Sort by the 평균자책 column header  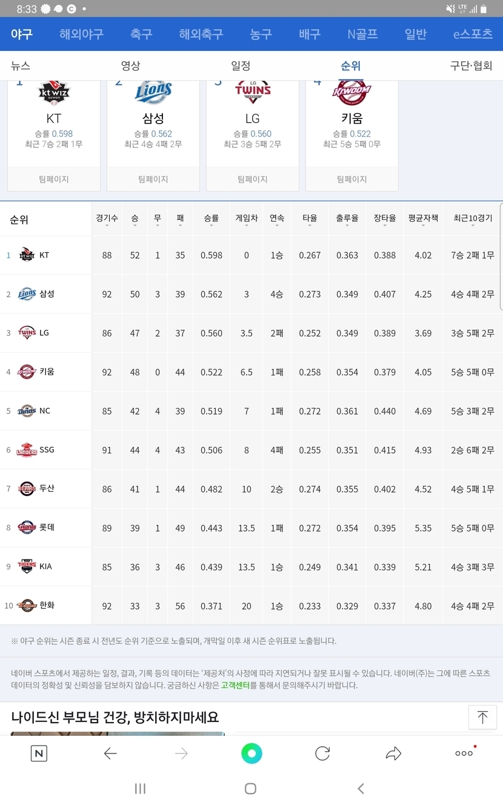click(423, 219)
